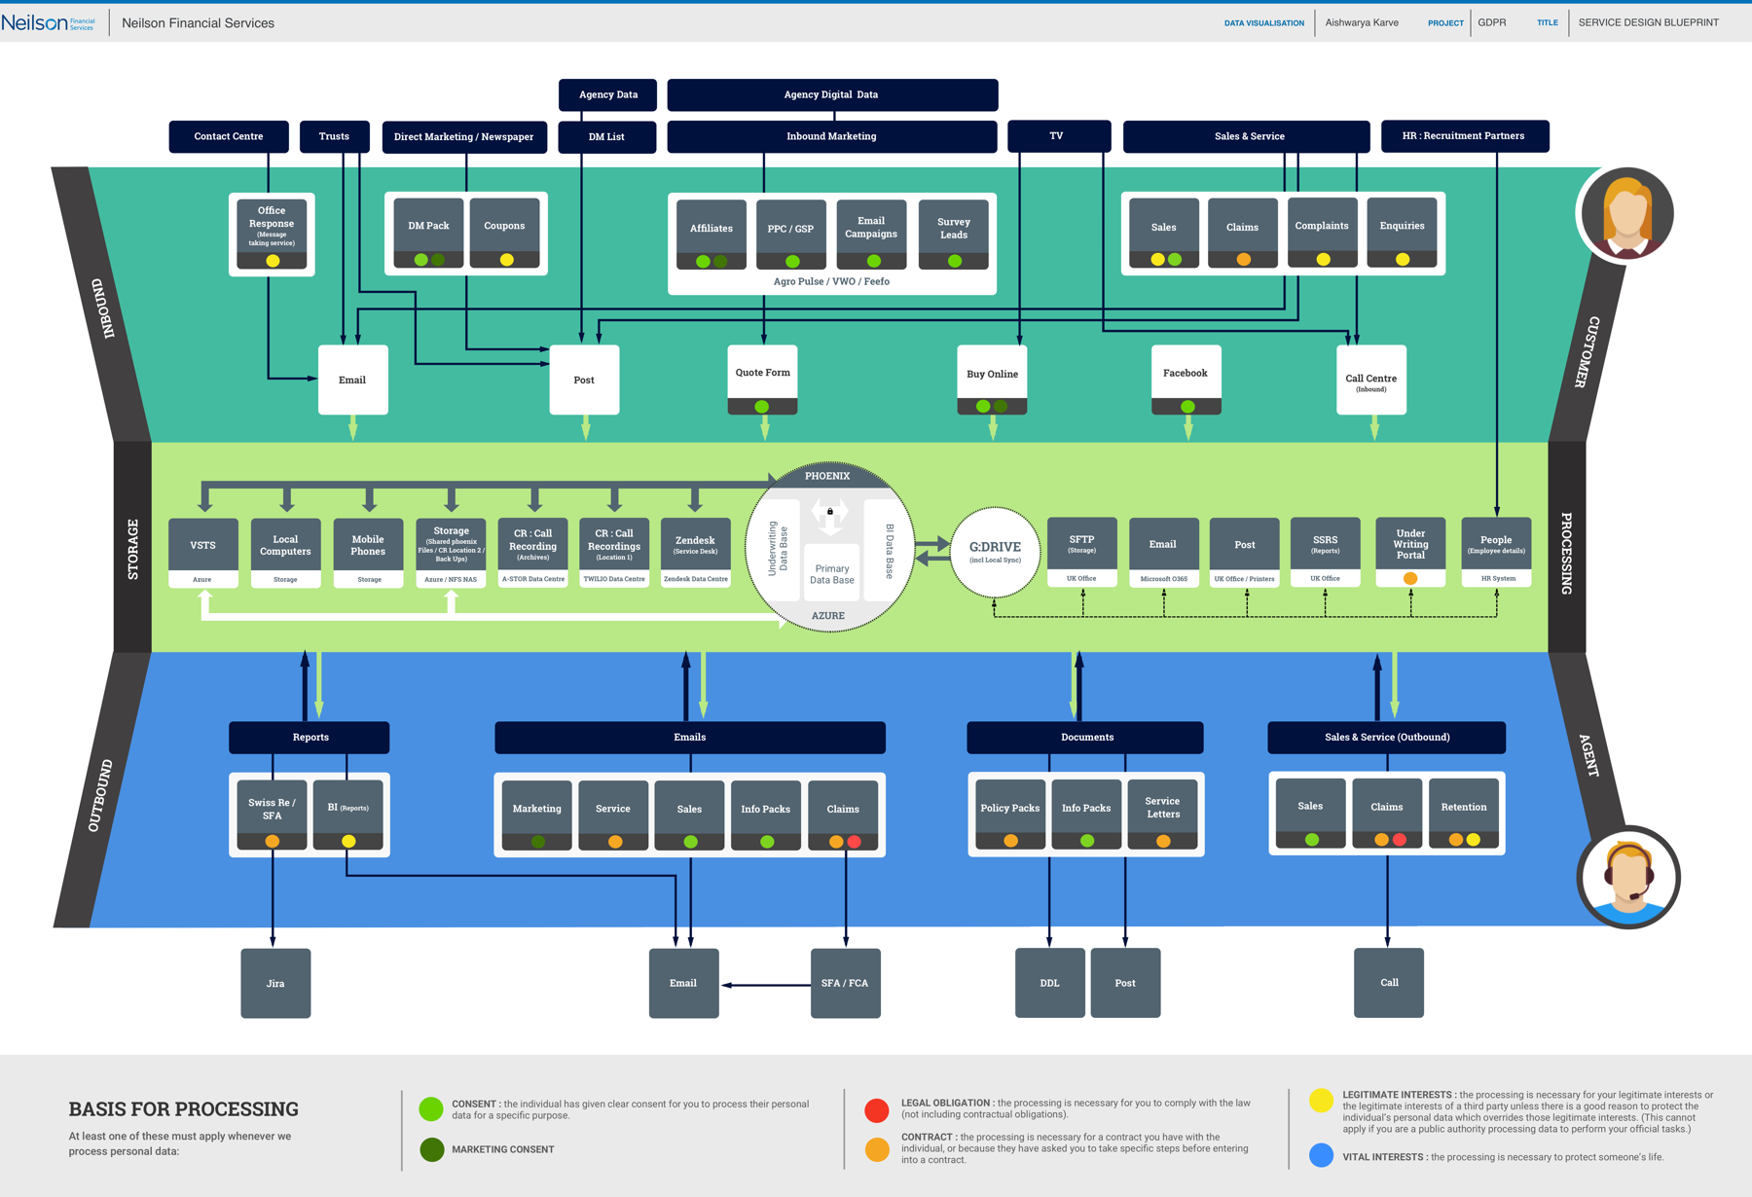Click the Reports outbound header
Image resolution: width=1752 pixels, height=1197 pixels.
(x=310, y=737)
